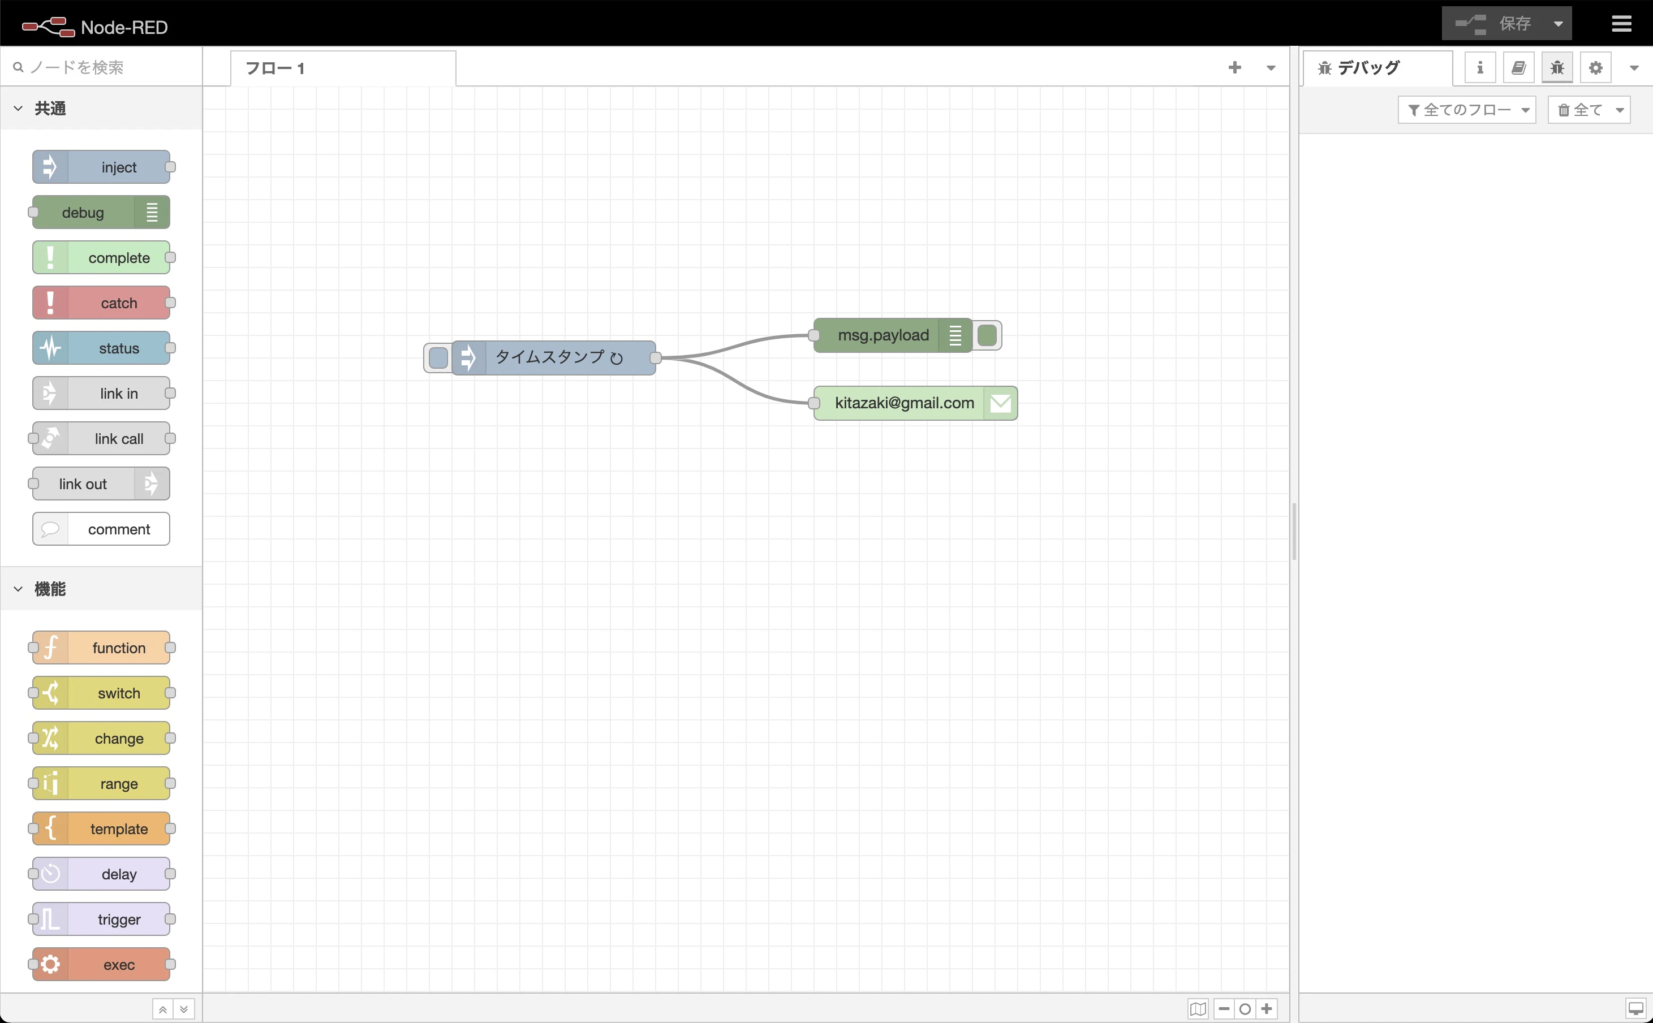The height and width of the screenshot is (1023, 1653).
Task: Toggle the navigator map view icon
Action: (x=1198, y=1009)
